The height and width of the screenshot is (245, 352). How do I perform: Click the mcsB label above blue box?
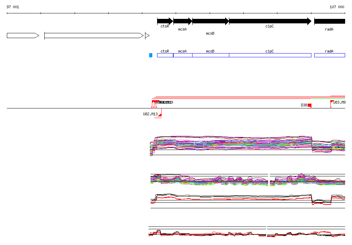[210, 51]
